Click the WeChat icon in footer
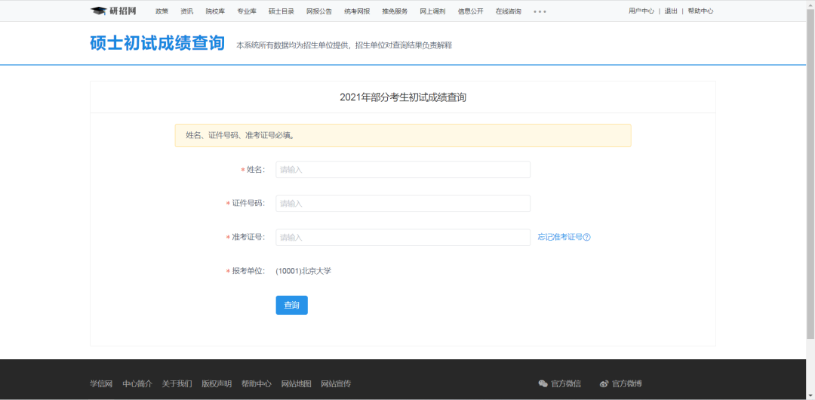The width and height of the screenshot is (815, 400). [543, 383]
